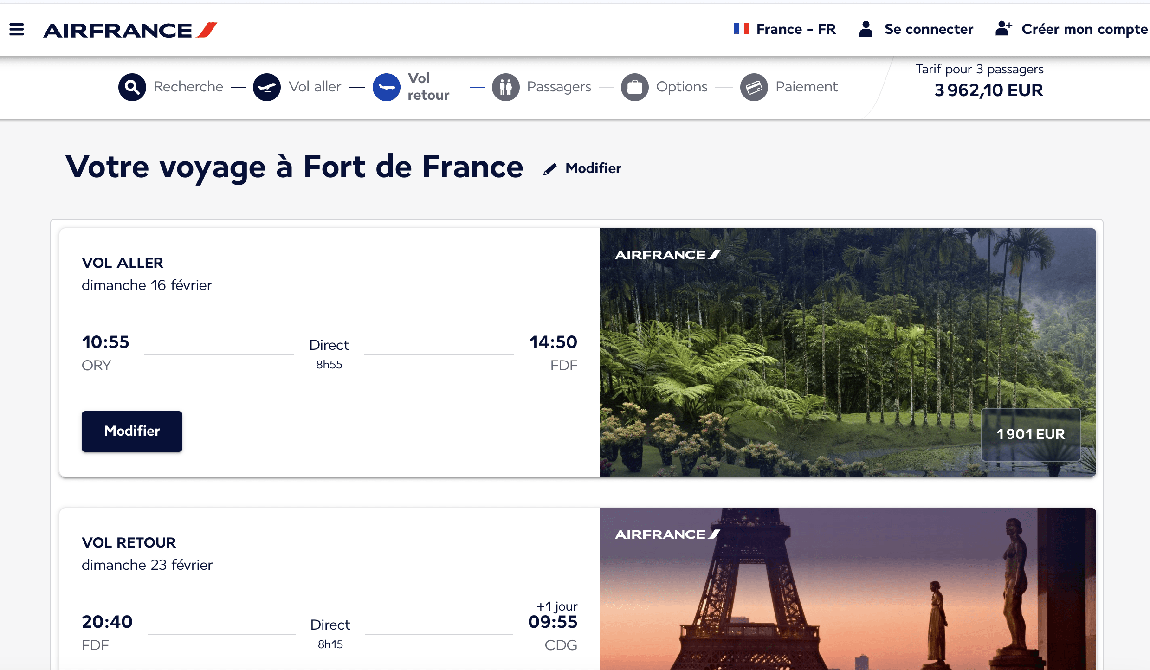1150x670 pixels.
Task: Click the French flag icon
Action: [741, 29]
